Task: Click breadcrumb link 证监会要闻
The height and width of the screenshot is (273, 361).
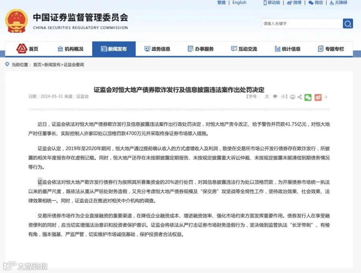Action: (x=74, y=65)
